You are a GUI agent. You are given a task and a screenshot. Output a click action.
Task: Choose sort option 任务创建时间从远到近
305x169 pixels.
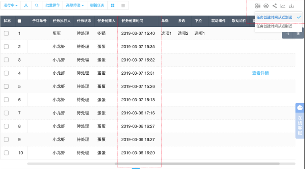(x=274, y=26)
